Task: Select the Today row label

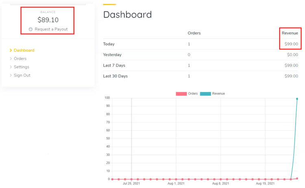Action: [109, 44]
